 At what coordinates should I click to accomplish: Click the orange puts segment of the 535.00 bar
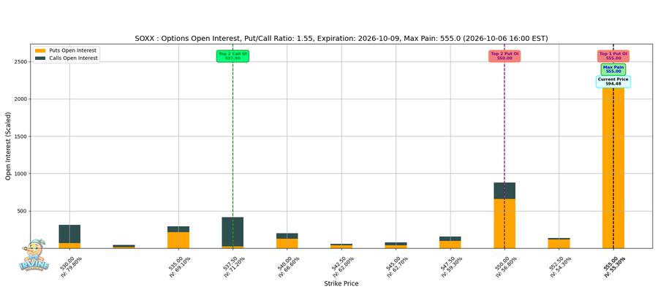tap(178, 240)
